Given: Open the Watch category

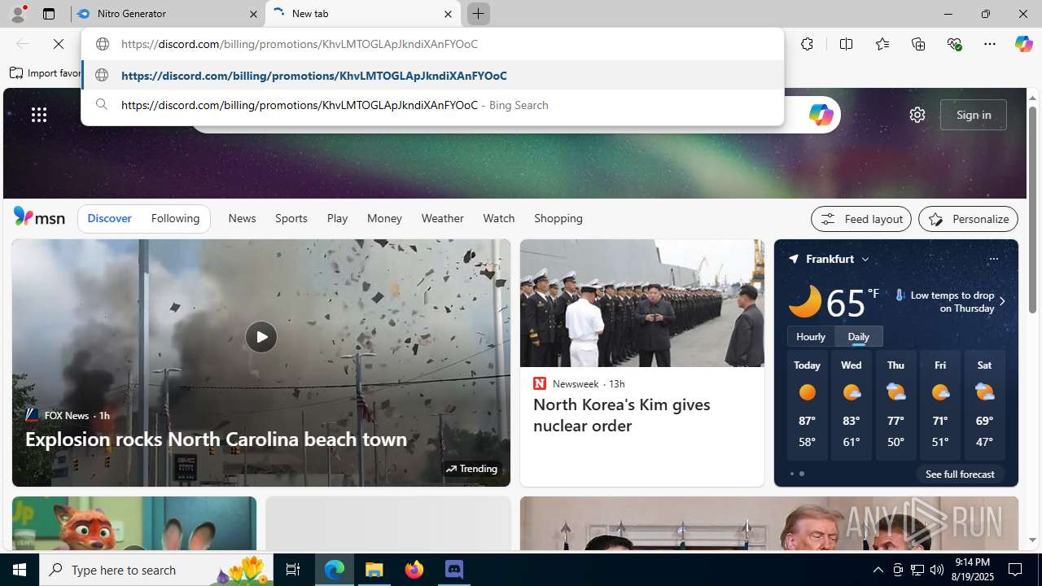Looking at the screenshot, I should pos(498,218).
